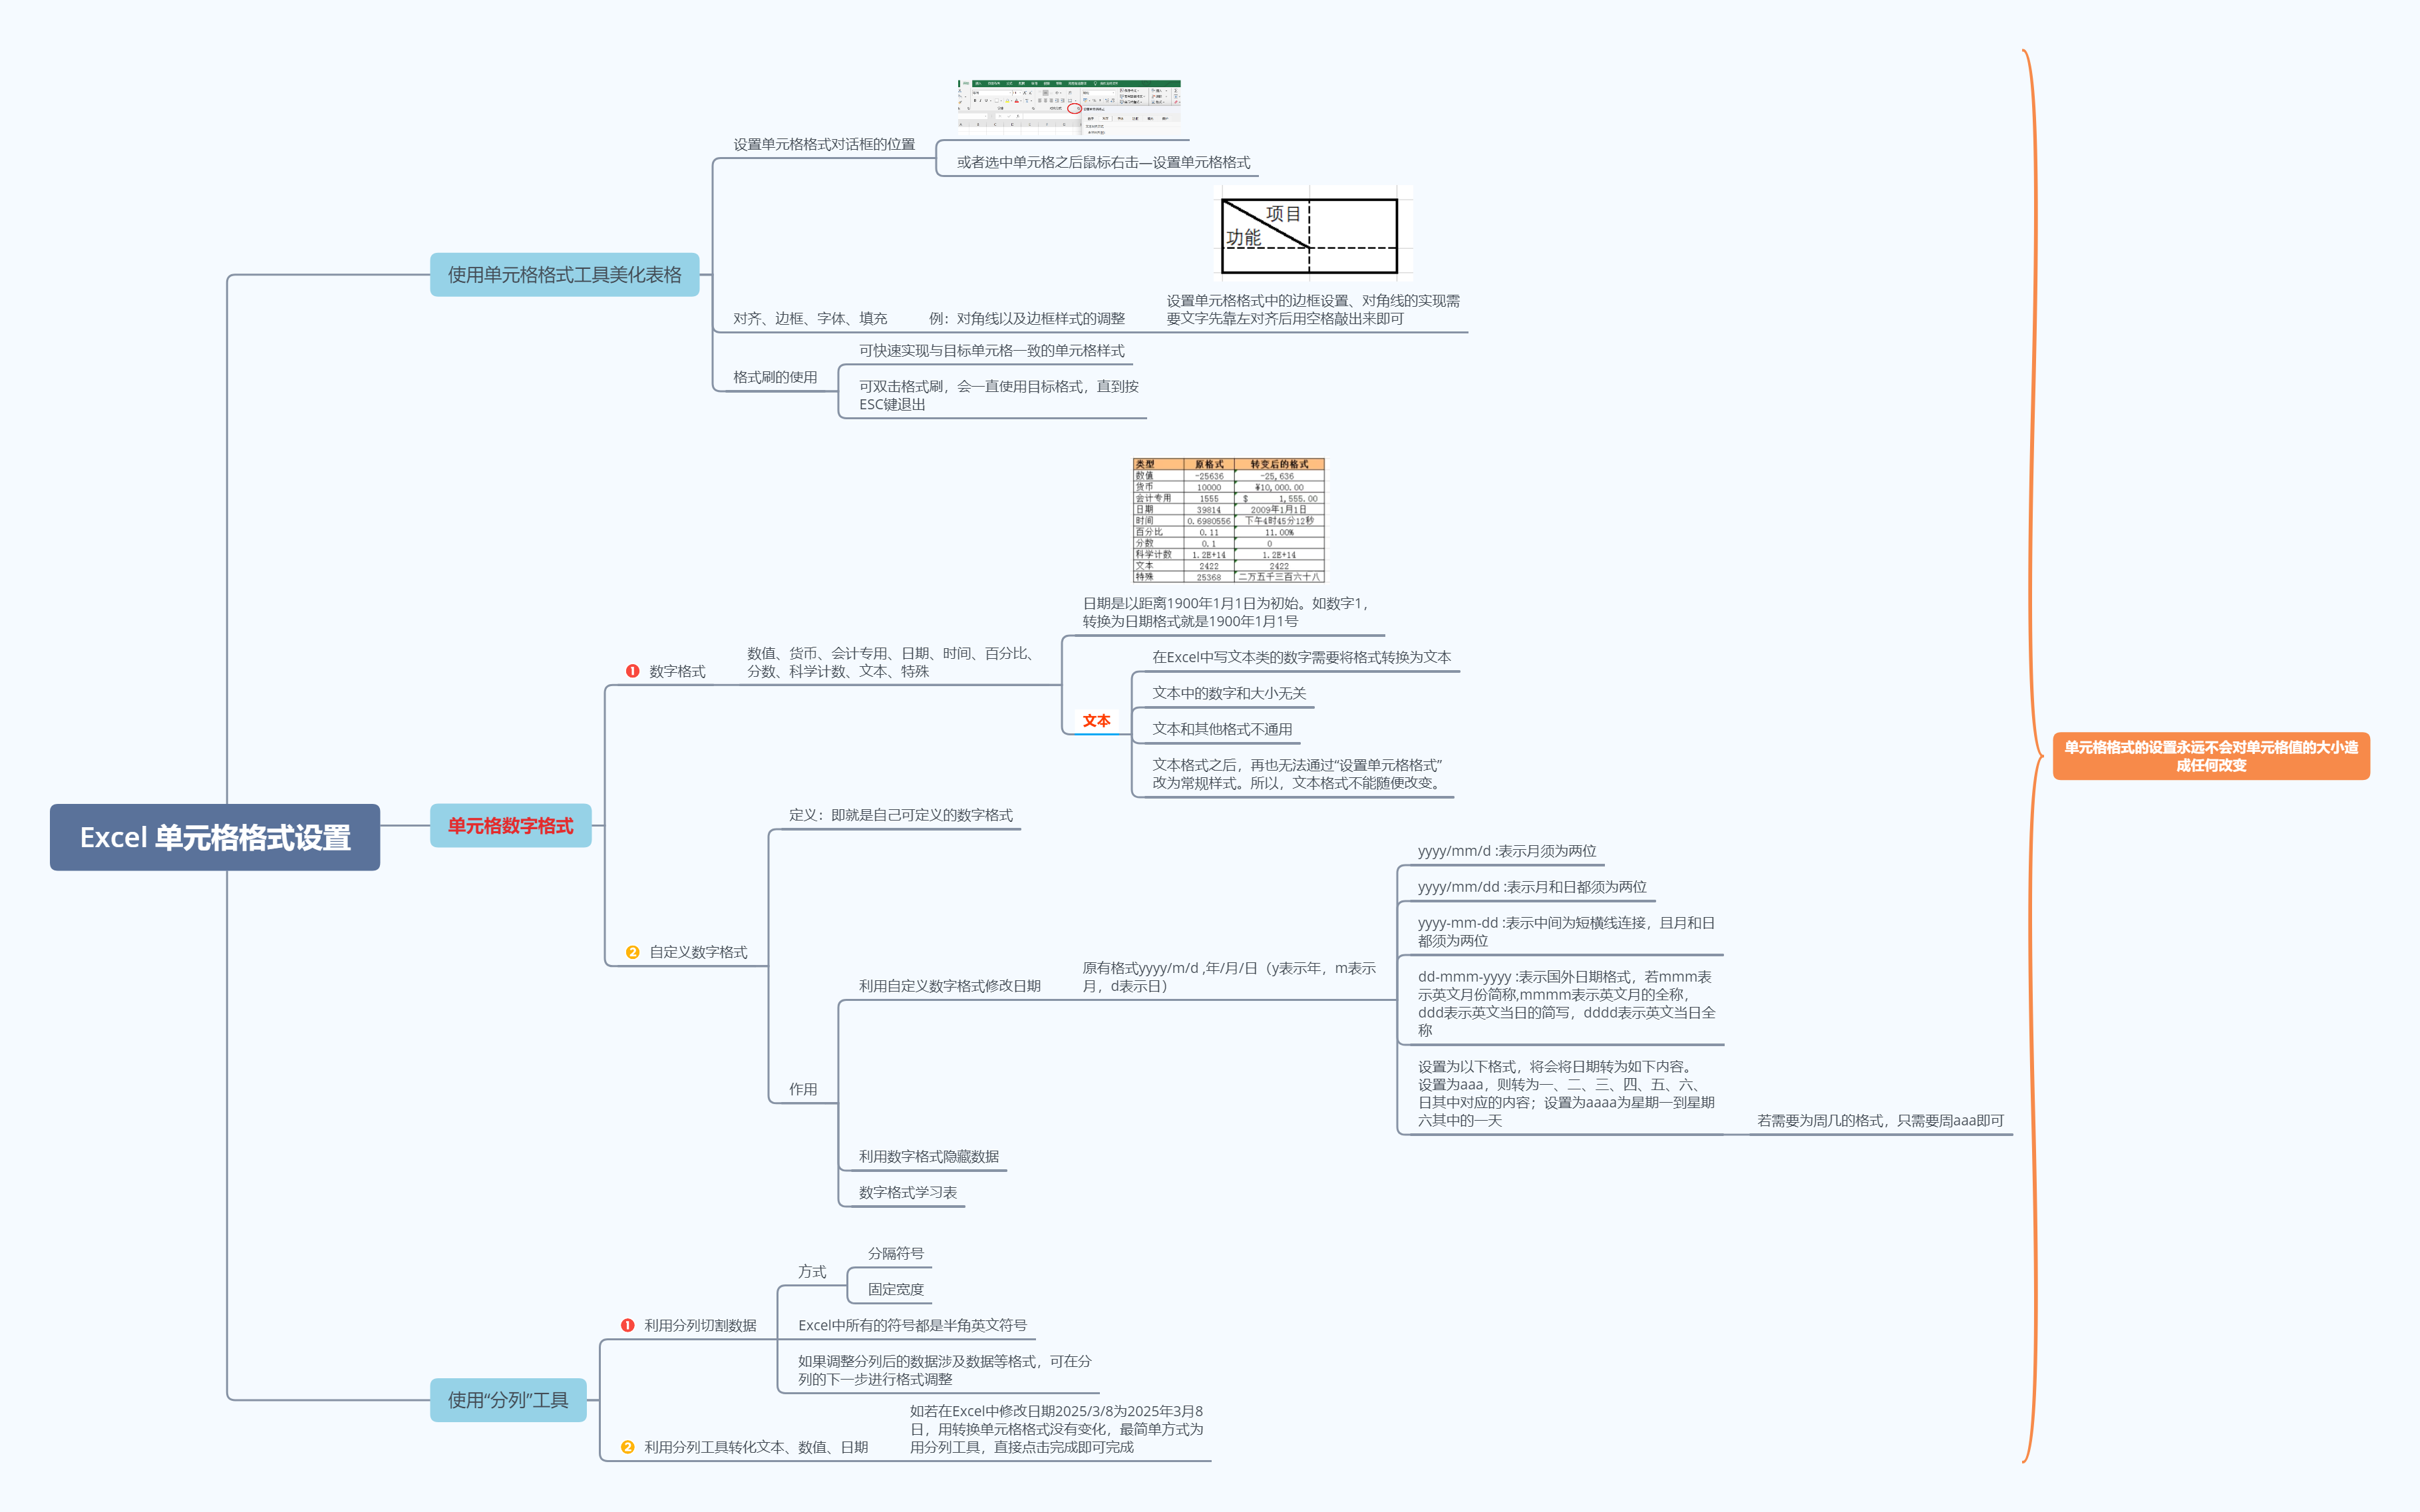2420x1512 pixels.
Task: Select the yyyy/mm/dd 表示月和日都须为两位 node
Action: click(x=1531, y=887)
